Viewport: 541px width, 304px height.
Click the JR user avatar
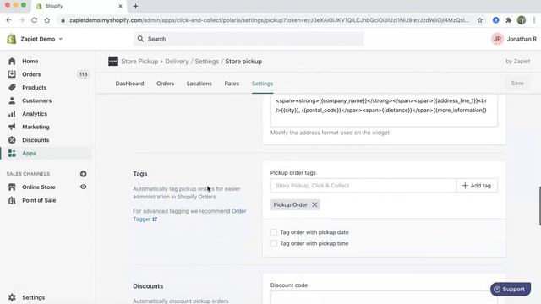(497, 39)
